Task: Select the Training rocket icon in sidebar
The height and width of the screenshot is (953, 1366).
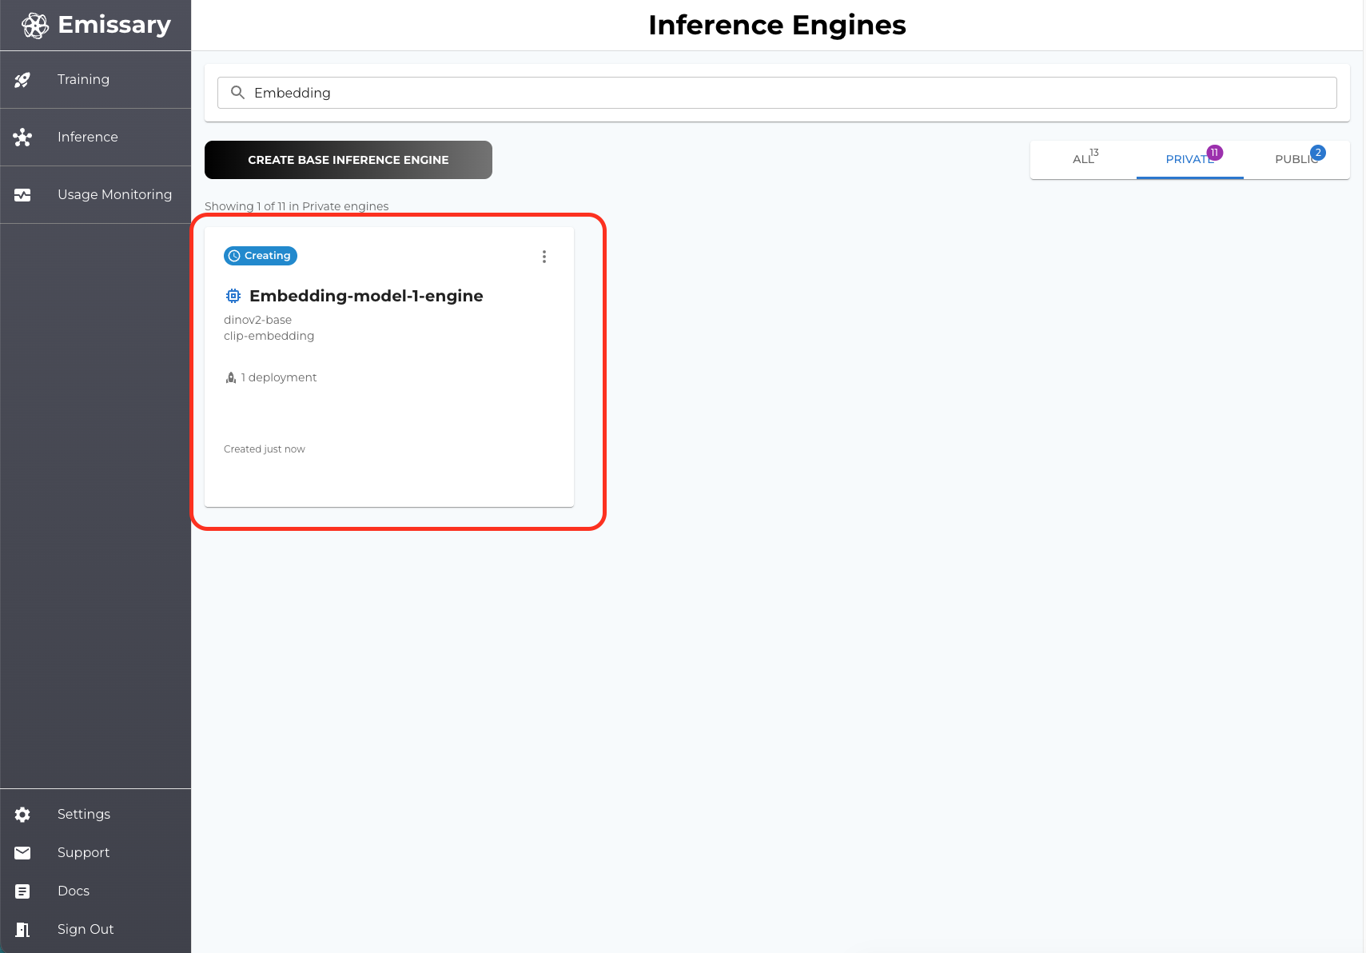Action: click(x=22, y=79)
